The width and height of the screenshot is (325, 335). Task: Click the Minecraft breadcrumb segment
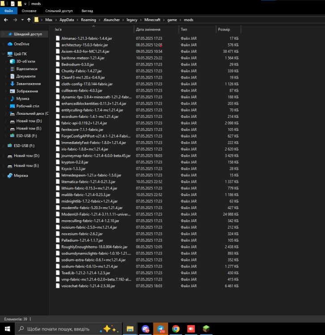(152, 20)
